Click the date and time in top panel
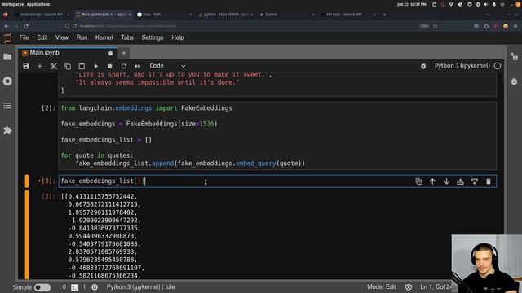The image size is (522, 293). (411, 4)
